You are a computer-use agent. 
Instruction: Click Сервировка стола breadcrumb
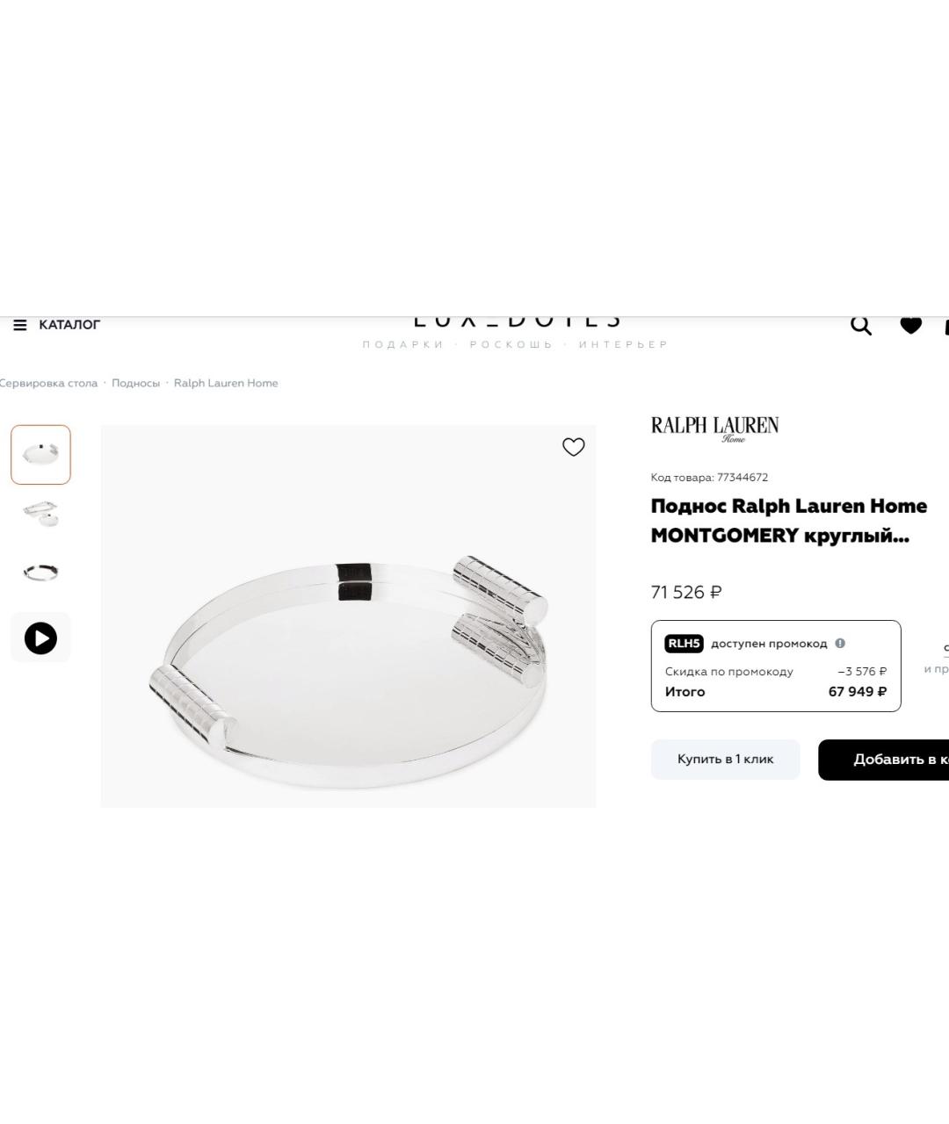tap(48, 383)
